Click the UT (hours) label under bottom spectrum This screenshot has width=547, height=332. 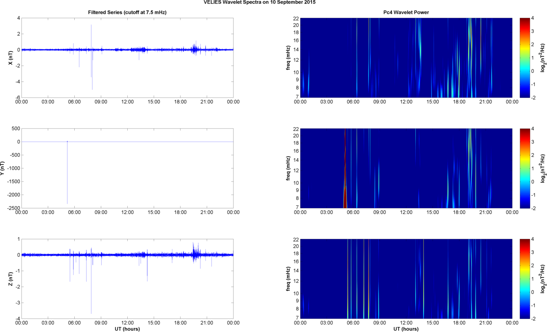pos(406,329)
